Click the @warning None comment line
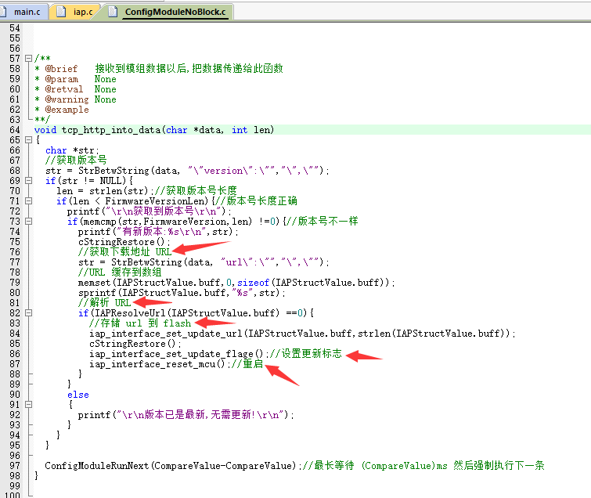The width and height of the screenshot is (591, 498). coord(75,99)
